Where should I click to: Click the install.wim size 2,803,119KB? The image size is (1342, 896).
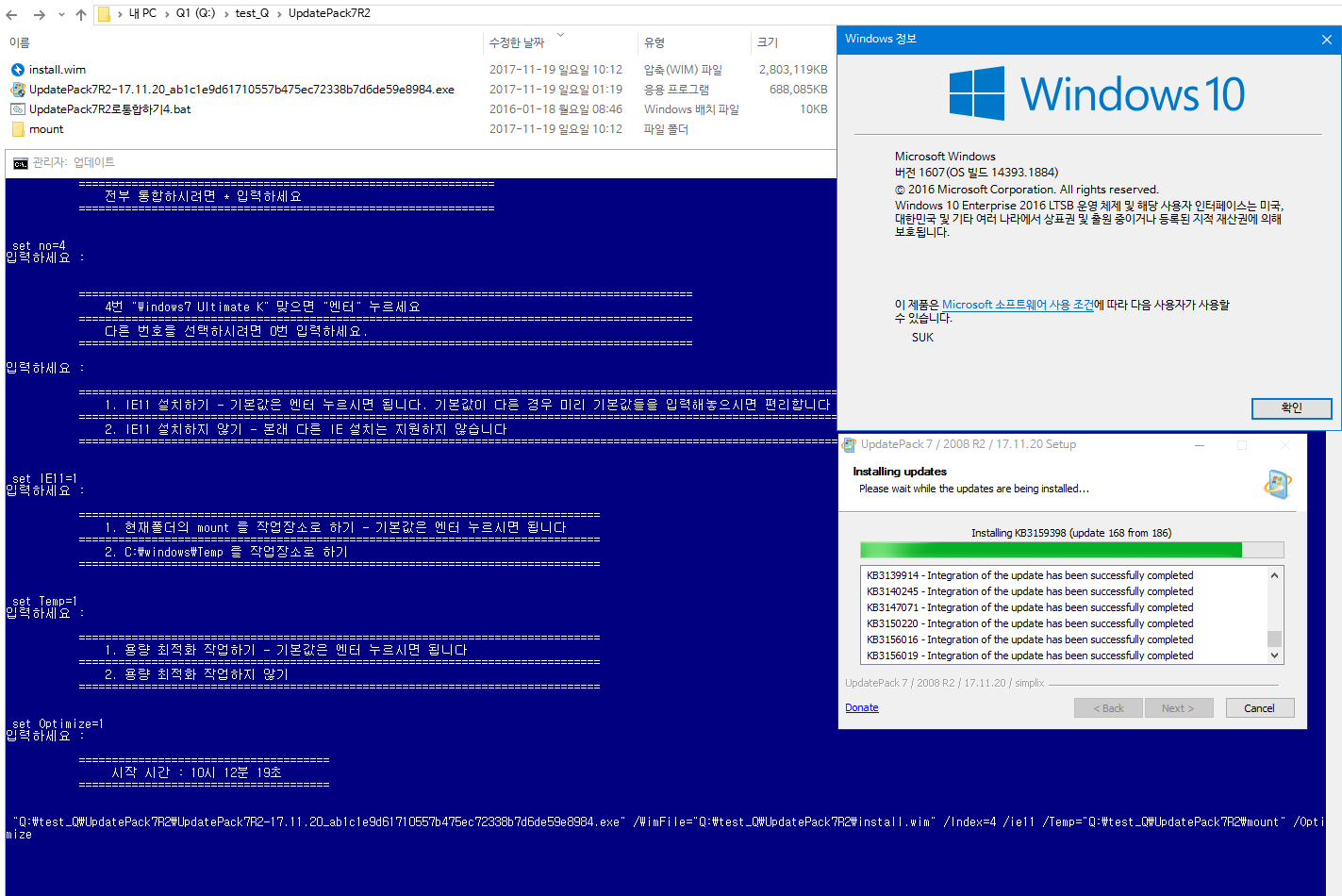(x=793, y=70)
